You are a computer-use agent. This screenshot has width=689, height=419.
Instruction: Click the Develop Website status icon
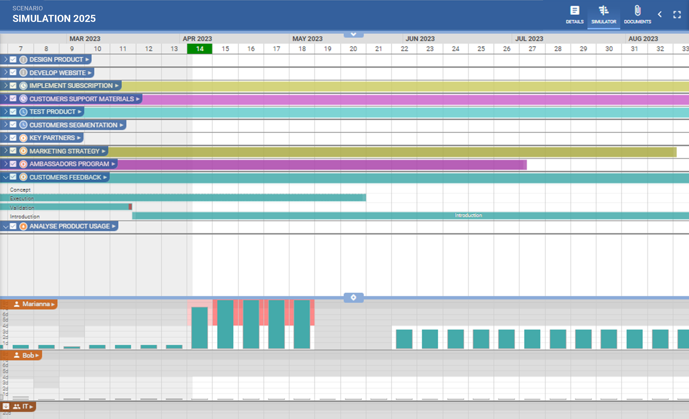click(x=23, y=73)
